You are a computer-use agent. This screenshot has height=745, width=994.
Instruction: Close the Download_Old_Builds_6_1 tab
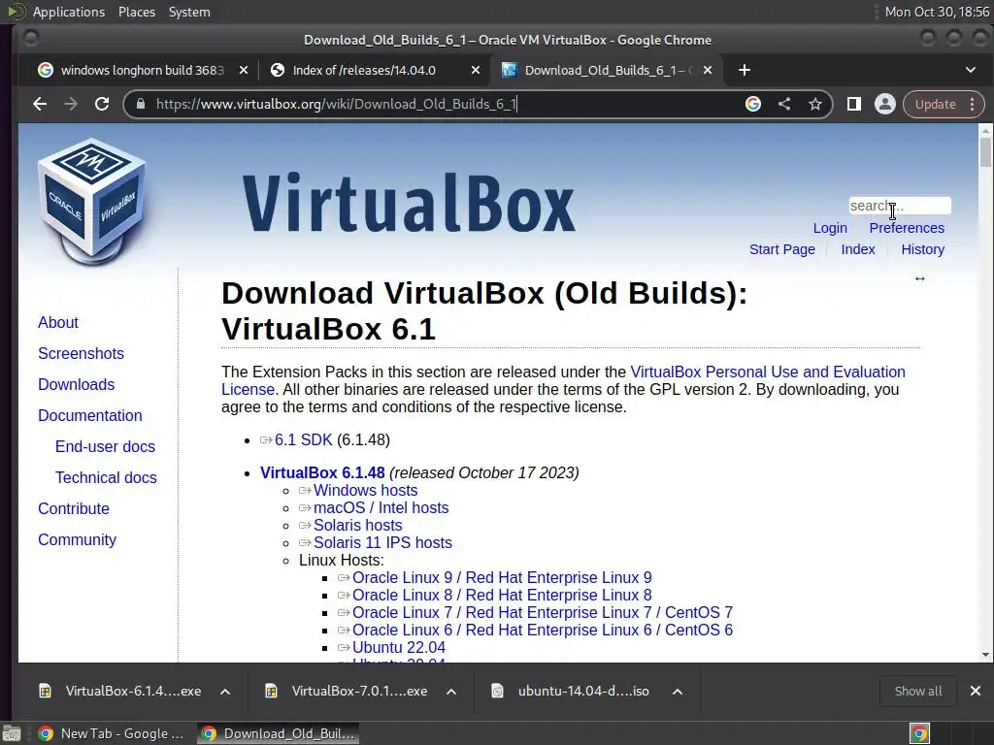(x=708, y=70)
